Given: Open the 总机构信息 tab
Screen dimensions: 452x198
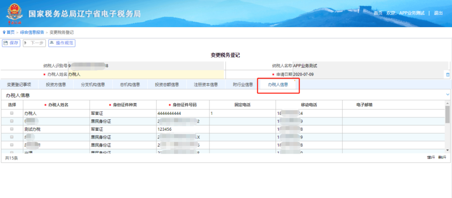Looking at the screenshot, I should tap(130, 85).
